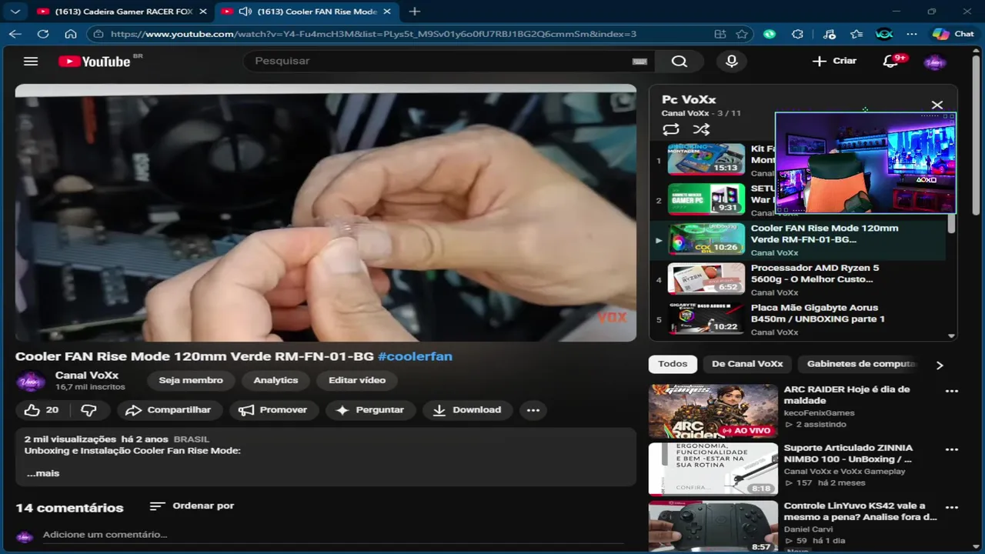Play the 9:31 SETUP playlist thumbnail
Screen dimensions: 985x554
(706, 199)
